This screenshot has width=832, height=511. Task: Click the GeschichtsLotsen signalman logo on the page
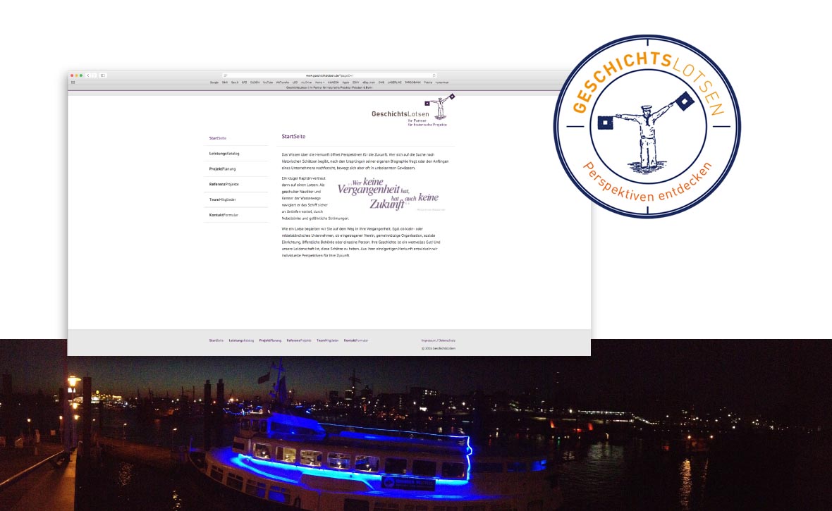441,106
